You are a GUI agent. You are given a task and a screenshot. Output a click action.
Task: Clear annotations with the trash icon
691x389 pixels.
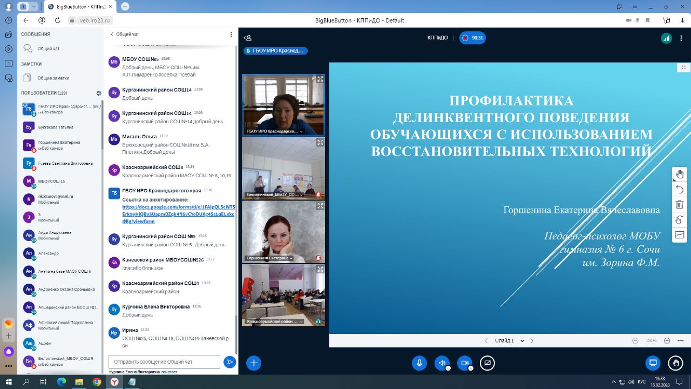(680, 204)
